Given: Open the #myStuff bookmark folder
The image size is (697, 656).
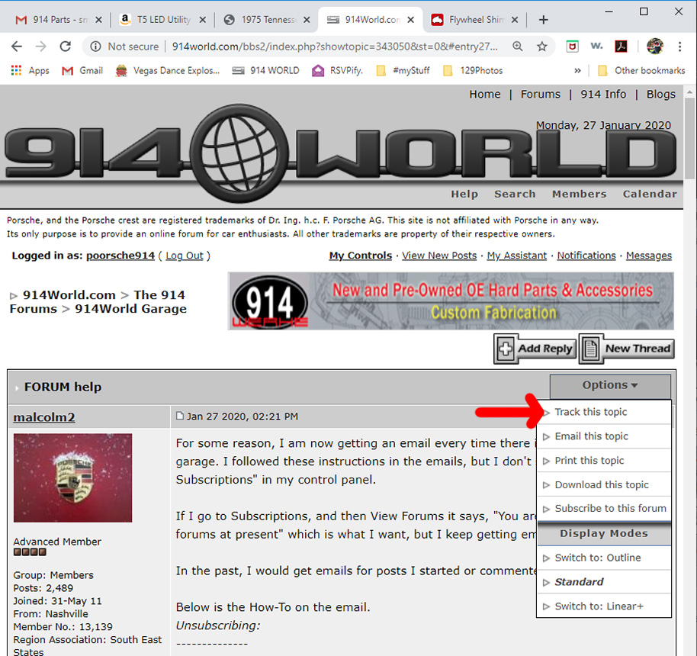Looking at the screenshot, I should point(403,70).
